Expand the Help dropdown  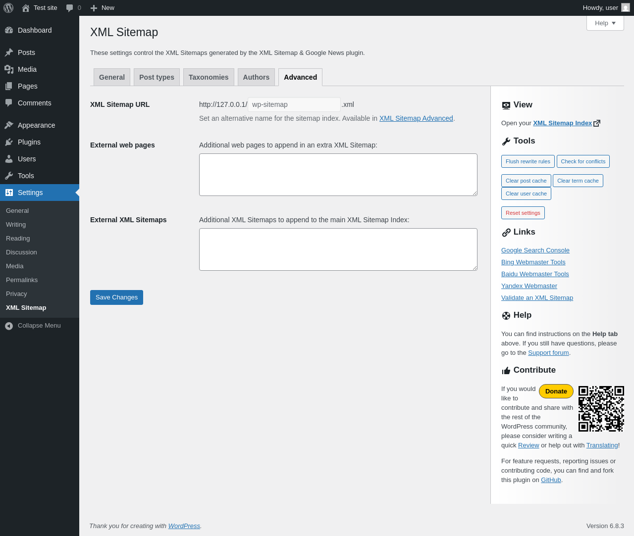tap(605, 23)
